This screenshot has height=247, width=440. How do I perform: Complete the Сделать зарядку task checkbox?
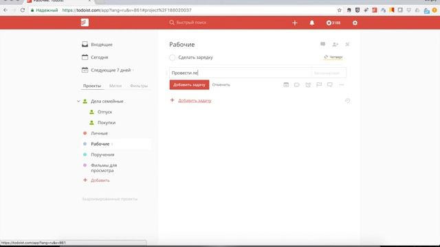click(173, 58)
